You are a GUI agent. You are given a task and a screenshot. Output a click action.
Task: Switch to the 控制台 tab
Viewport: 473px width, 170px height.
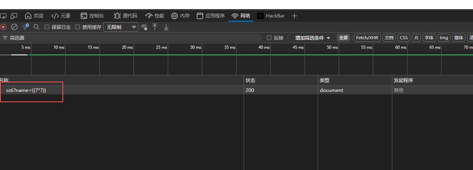pyautogui.click(x=92, y=15)
